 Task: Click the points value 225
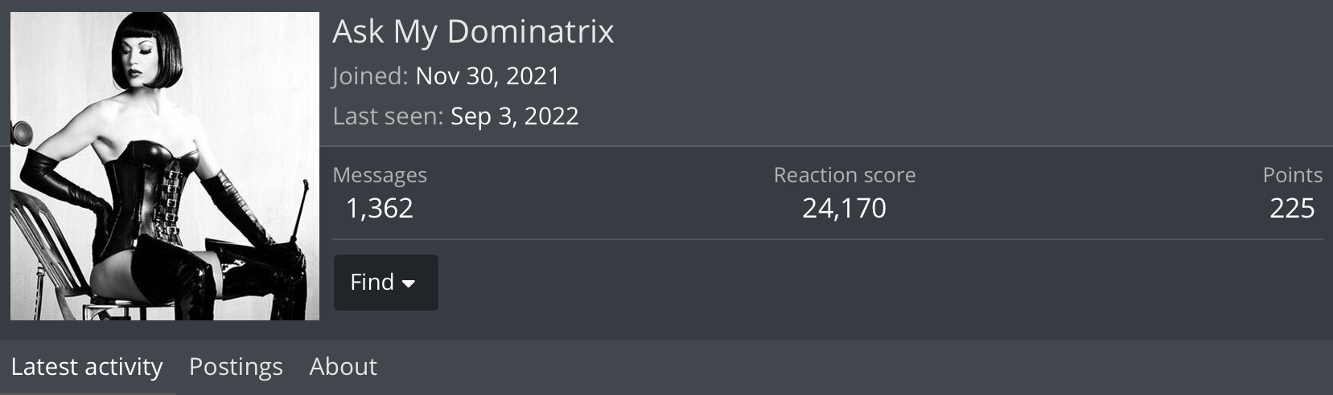(1292, 209)
